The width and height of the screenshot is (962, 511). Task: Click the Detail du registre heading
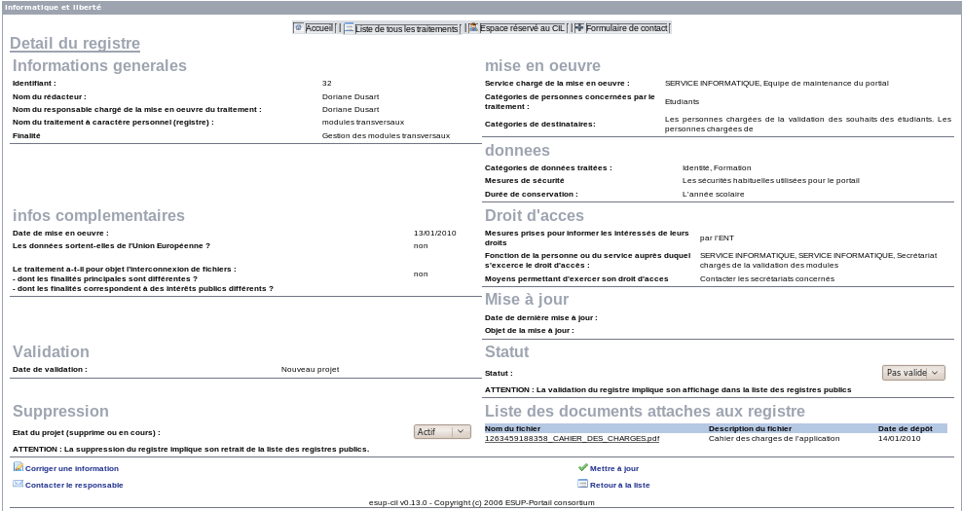(x=75, y=44)
